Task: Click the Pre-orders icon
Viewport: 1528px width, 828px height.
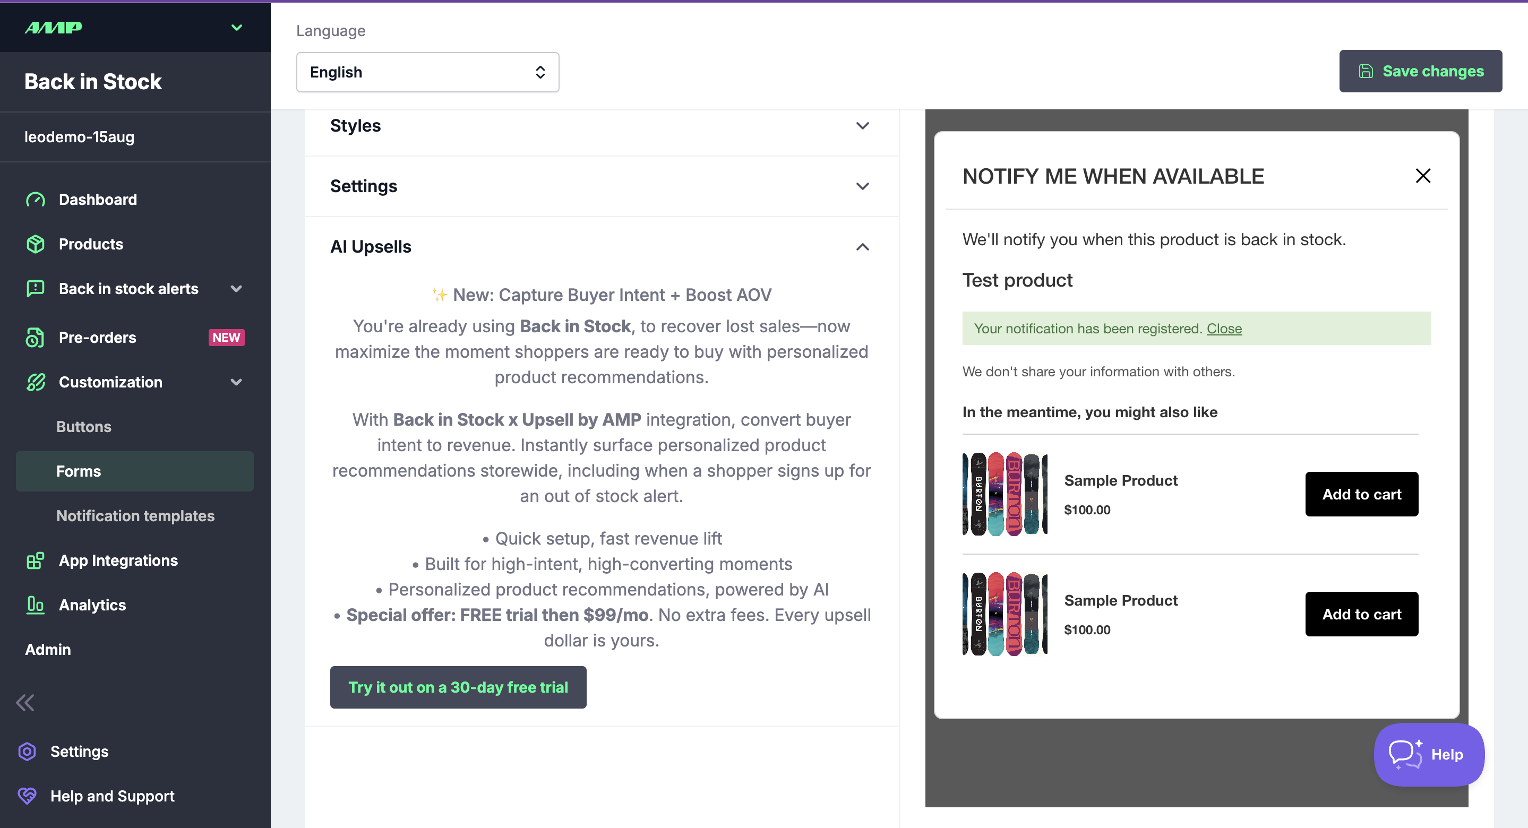Action: tap(35, 338)
